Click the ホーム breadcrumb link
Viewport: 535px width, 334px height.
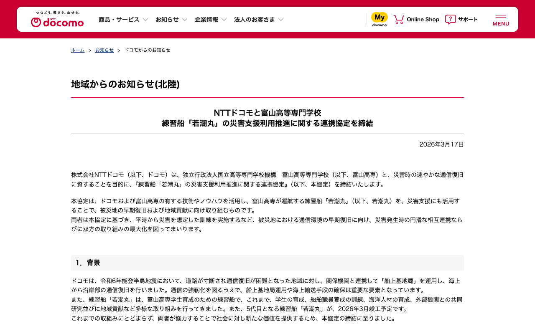point(78,50)
